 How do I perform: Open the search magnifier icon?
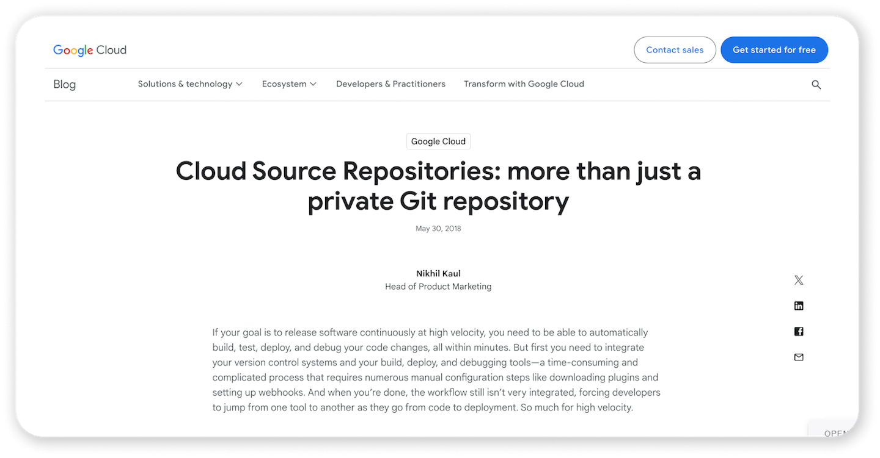coord(816,85)
